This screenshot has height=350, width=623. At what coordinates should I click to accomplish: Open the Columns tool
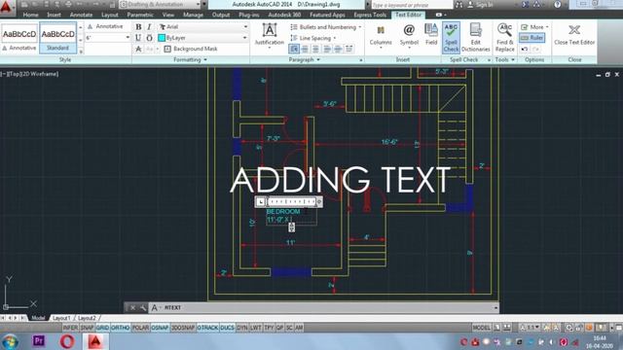click(381, 36)
